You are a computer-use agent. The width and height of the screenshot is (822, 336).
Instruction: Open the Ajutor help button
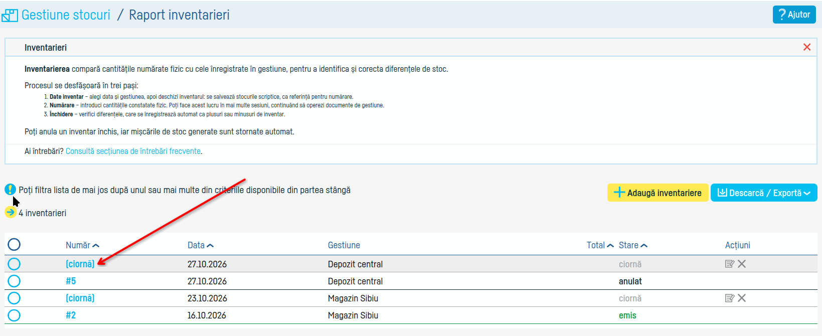coord(794,15)
